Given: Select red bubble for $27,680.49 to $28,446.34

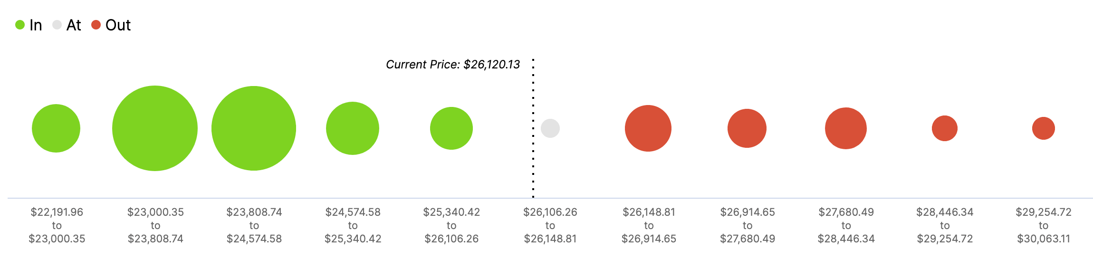Looking at the screenshot, I should [846, 128].
